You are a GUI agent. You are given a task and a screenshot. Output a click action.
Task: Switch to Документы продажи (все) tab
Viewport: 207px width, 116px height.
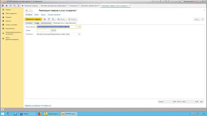click(x=90, y=6)
